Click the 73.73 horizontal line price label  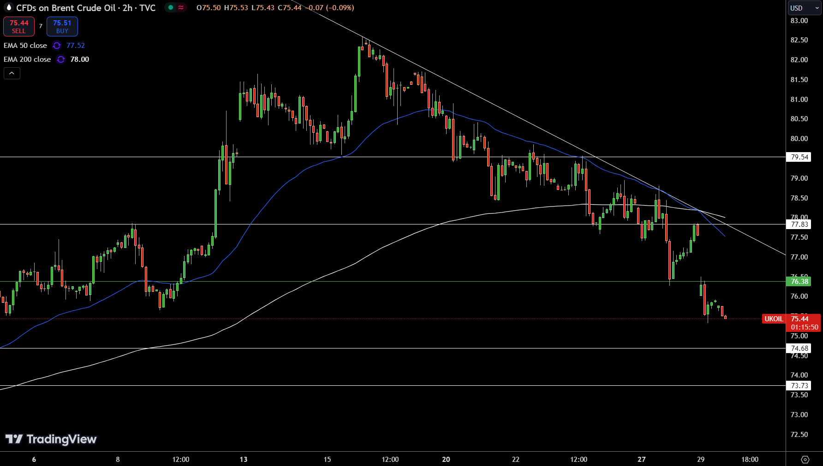[x=799, y=386]
